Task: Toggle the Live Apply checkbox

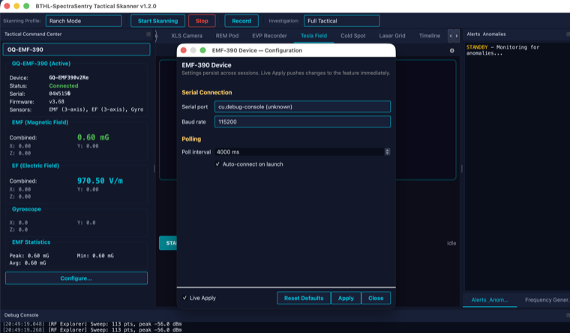Action: click(x=184, y=298)
